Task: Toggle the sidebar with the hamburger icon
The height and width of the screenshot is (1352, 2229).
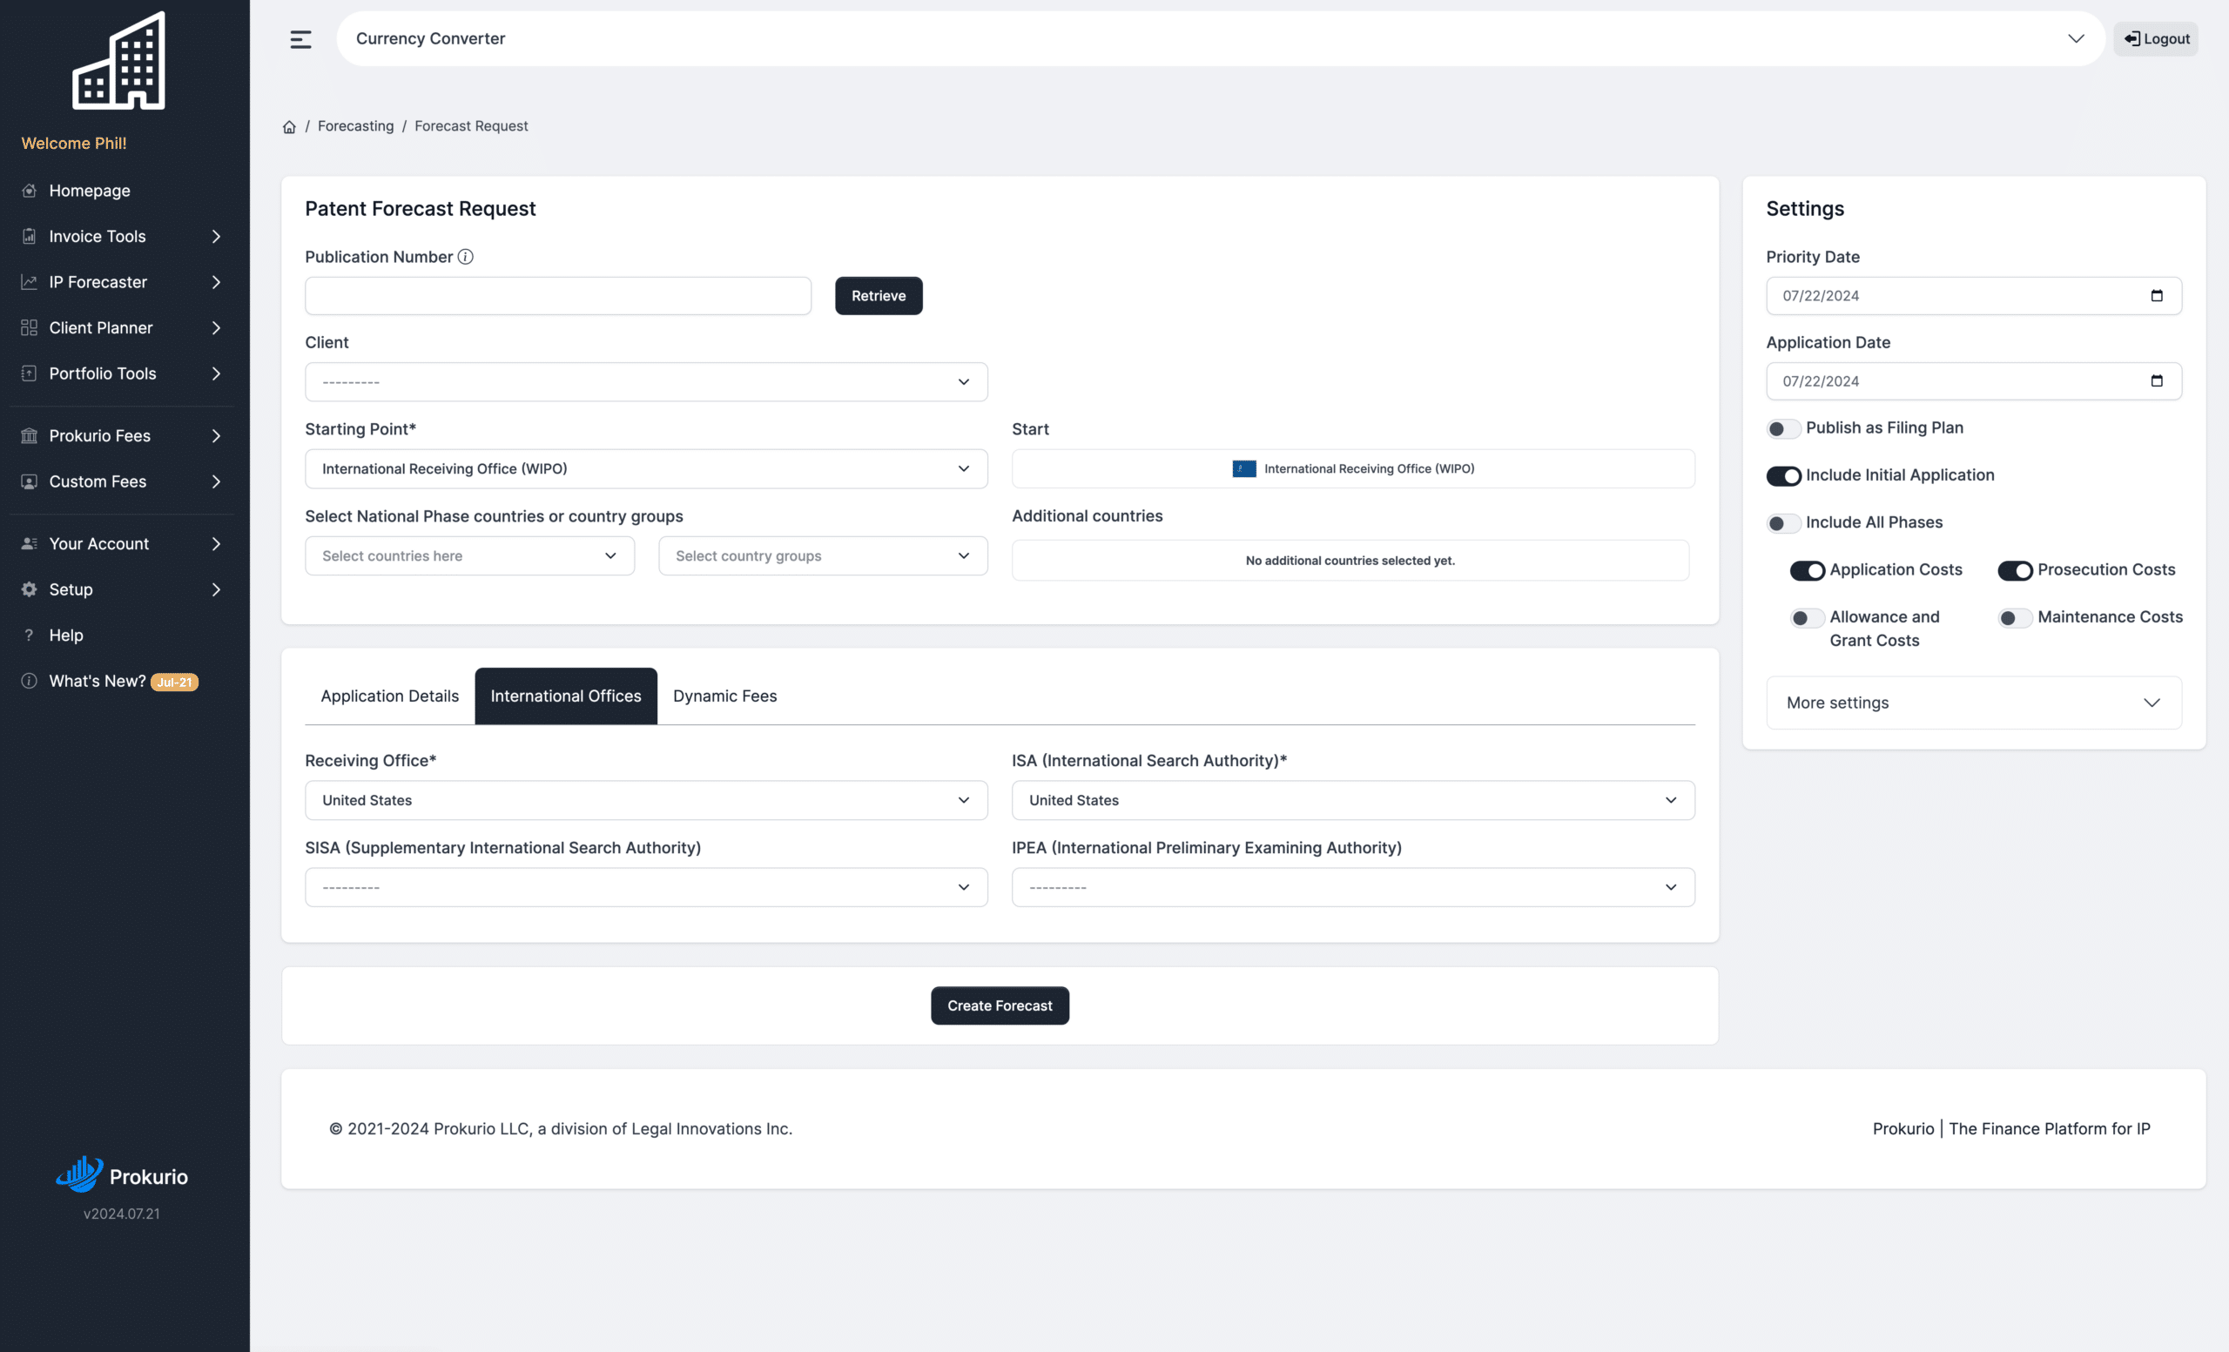Action: [x=300, y=39]
